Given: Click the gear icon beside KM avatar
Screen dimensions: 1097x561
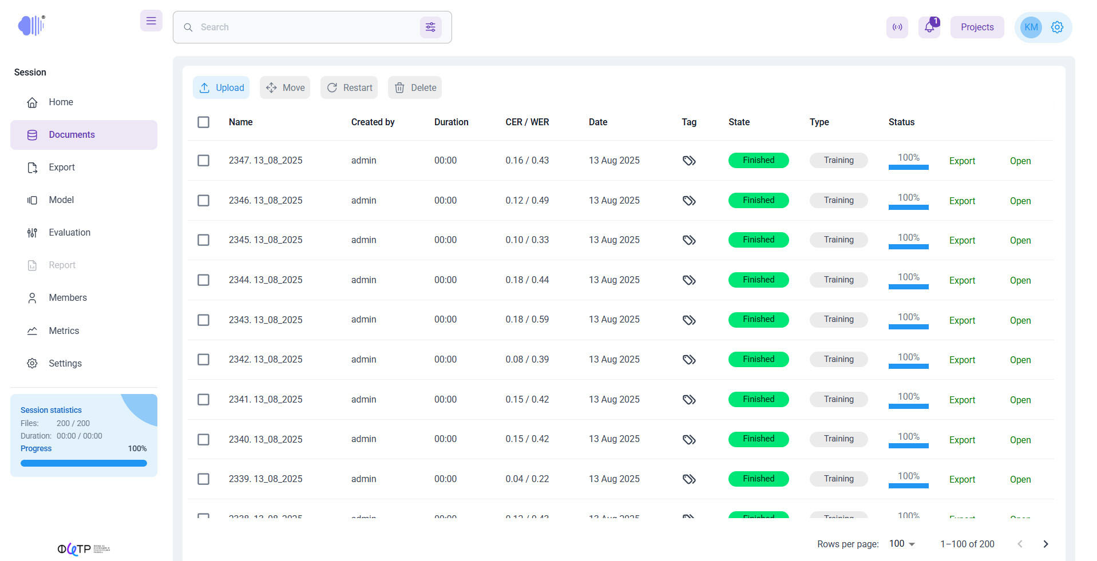Looking at the screenshot, I should (x=1057, y=27).
